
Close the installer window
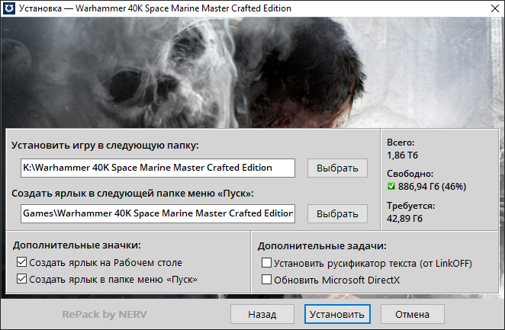(488, 9)
